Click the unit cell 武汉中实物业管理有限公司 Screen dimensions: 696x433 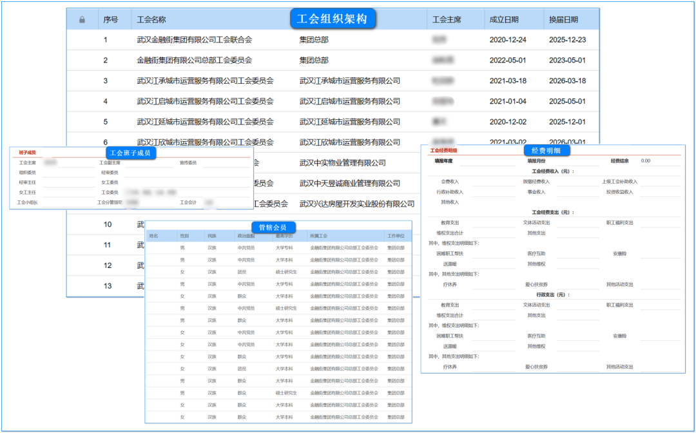tap(342, 163)
